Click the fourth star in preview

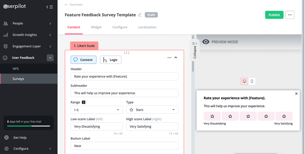(266, 116)
